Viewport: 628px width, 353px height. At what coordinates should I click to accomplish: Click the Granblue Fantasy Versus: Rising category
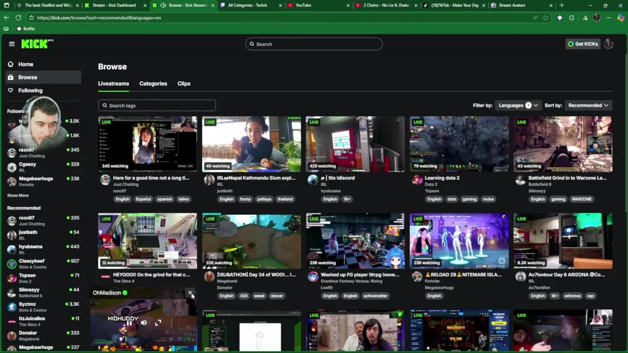[351, 281]
